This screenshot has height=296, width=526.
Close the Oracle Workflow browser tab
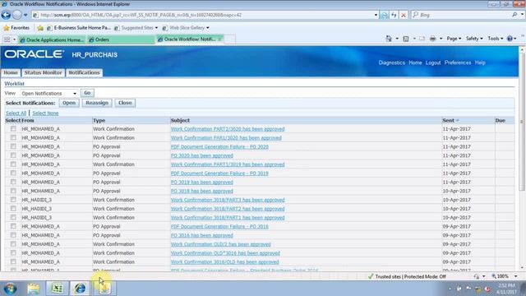(219, 39)
